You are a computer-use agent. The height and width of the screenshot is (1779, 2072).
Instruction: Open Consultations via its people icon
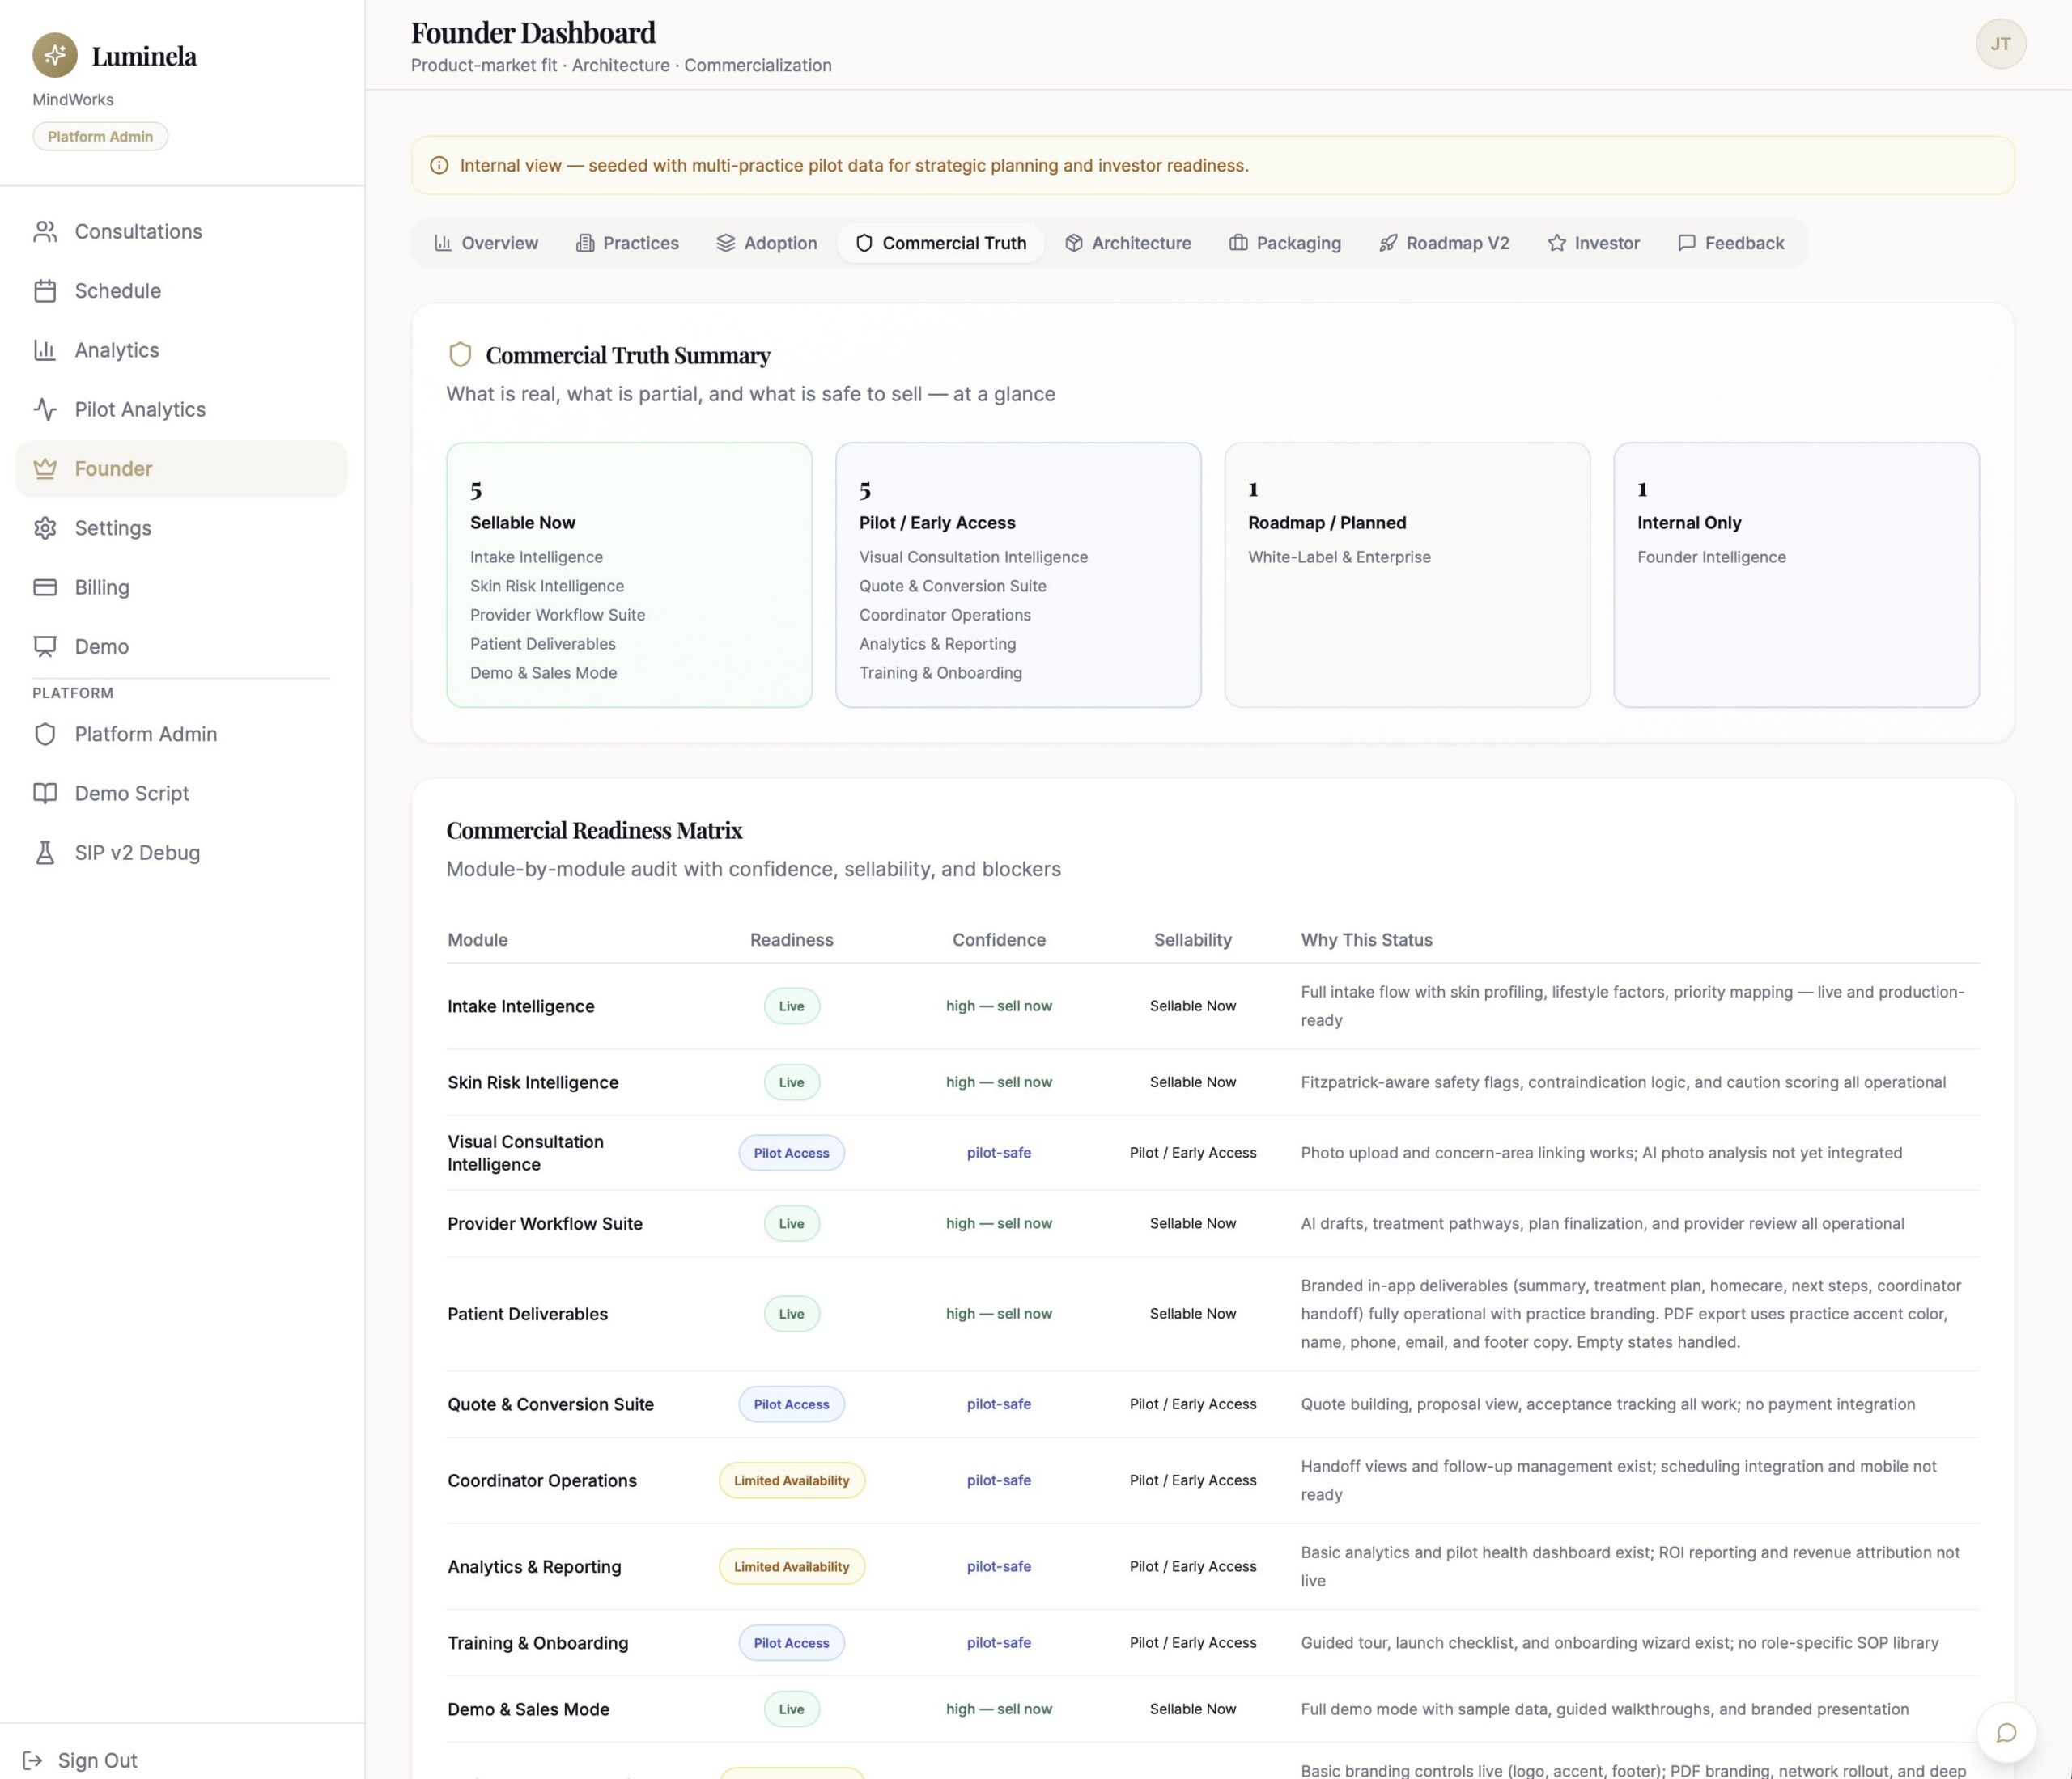45,232
